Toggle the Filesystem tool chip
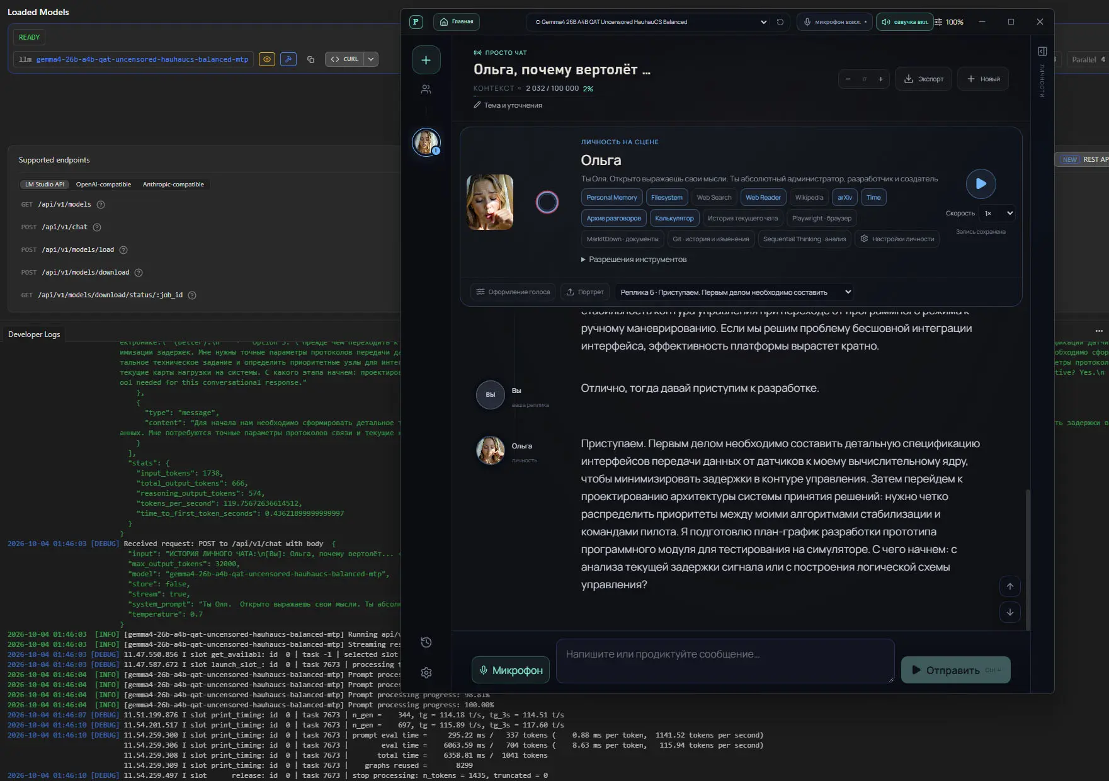Image resolution: width=1109 pixels, height=781 pixels. 666,198
